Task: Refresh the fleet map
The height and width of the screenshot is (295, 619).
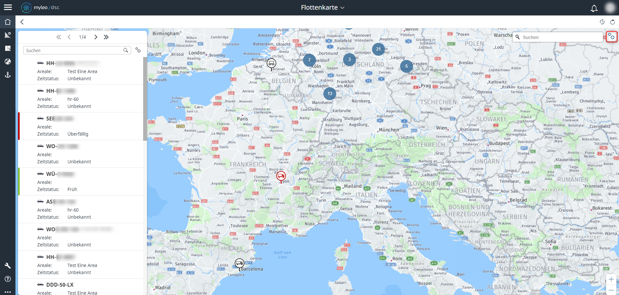Action: [613, 22]
